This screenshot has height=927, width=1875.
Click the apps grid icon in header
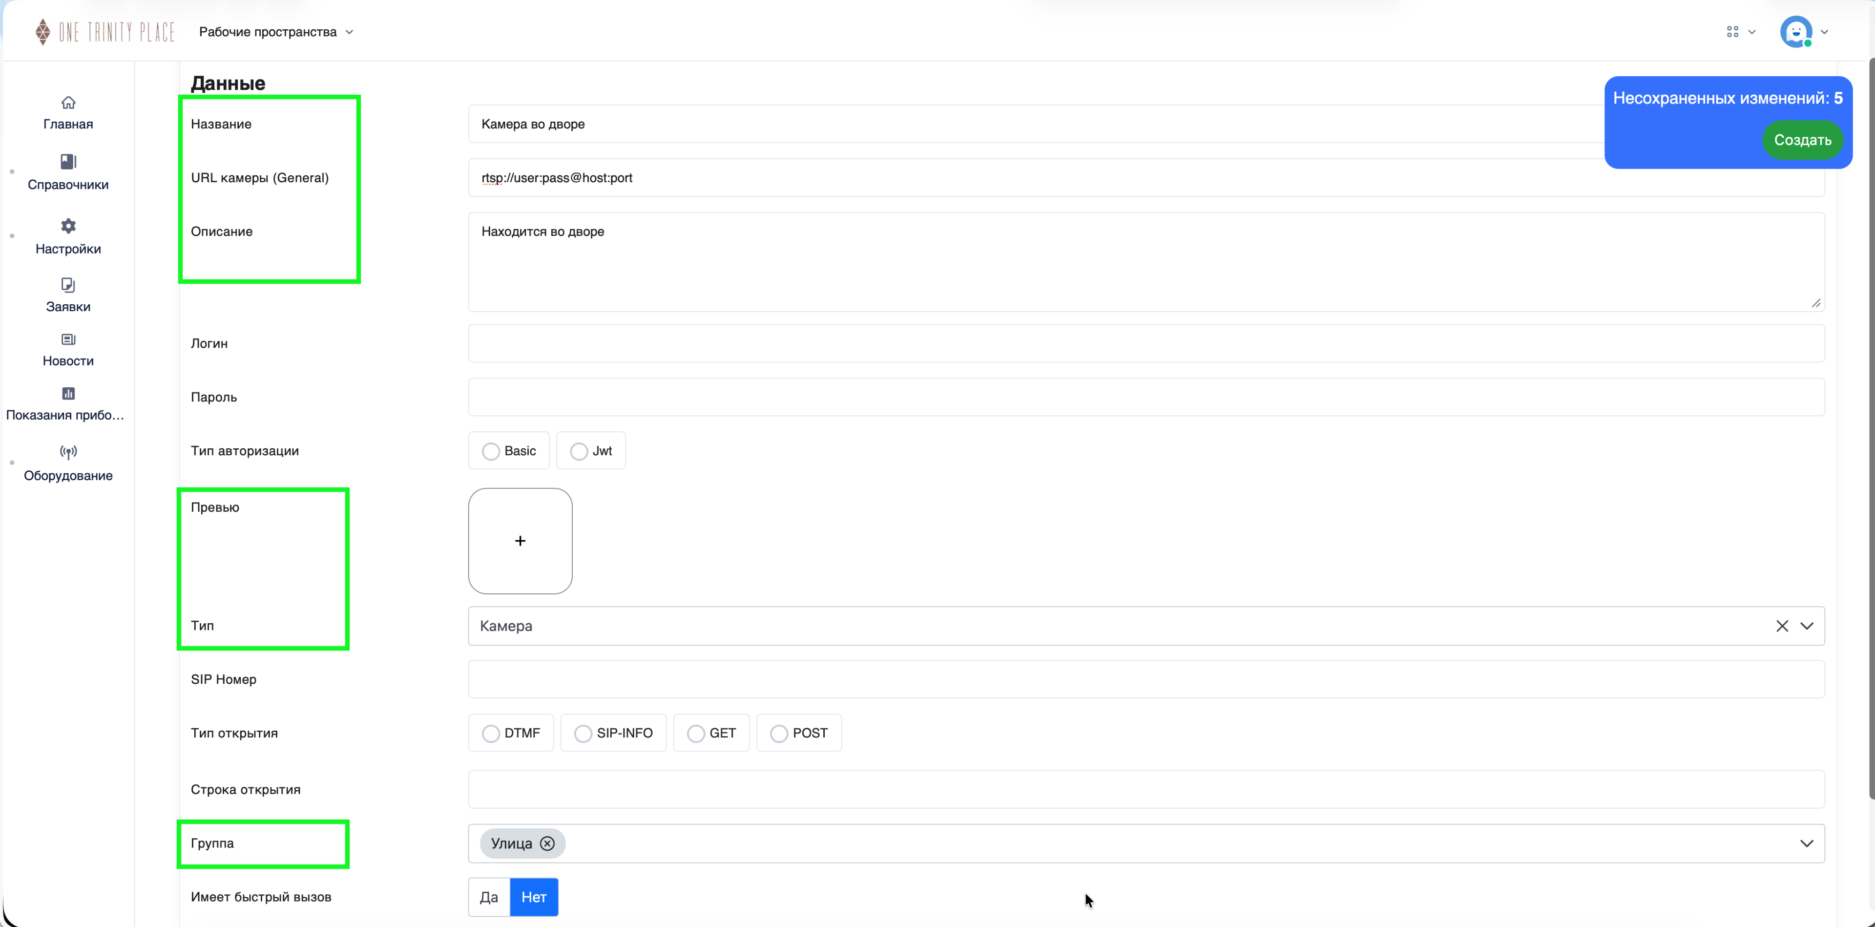1732,32
